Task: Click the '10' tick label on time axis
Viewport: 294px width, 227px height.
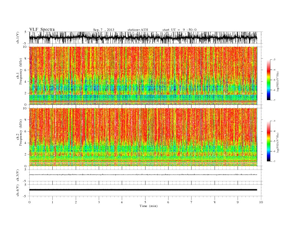Action: 261,202
